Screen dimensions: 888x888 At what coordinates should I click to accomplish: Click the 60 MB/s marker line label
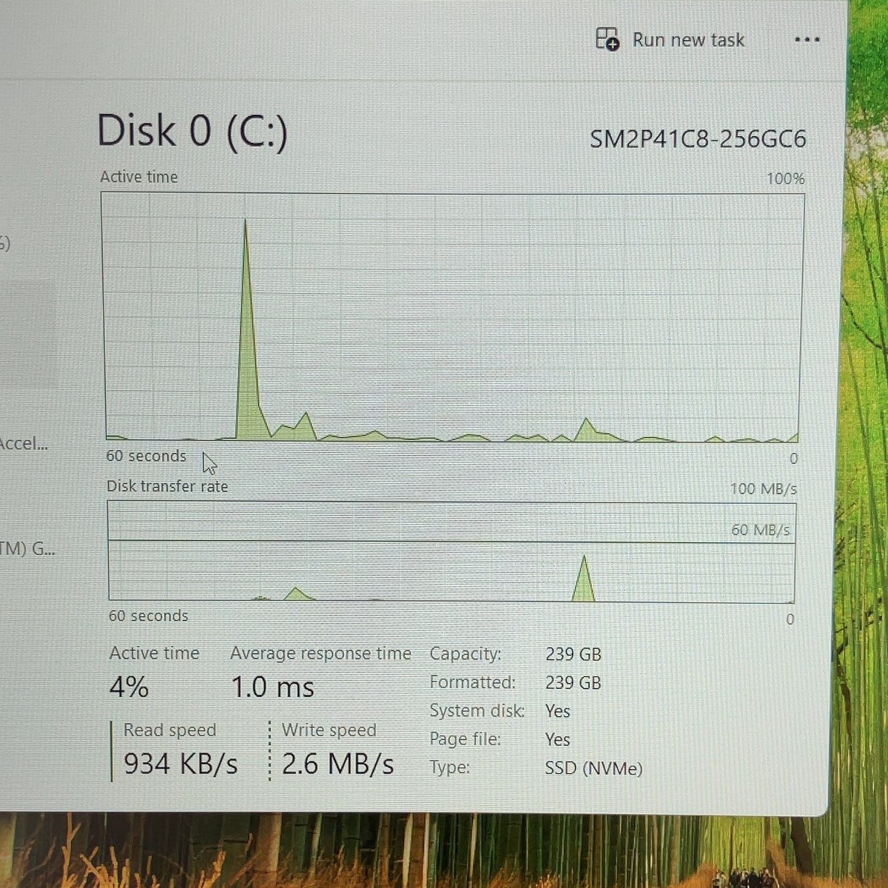(x=760, y=530)
